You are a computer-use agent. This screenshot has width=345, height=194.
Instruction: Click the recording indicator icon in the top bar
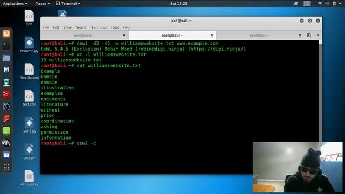[x=296, y=3]
